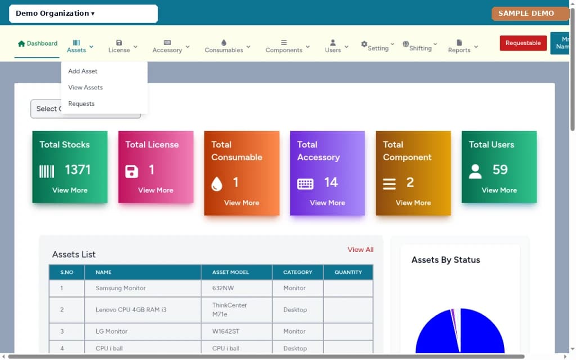Expand the Accessory menu chevron

pyautogui.click(x=188, y=47)
